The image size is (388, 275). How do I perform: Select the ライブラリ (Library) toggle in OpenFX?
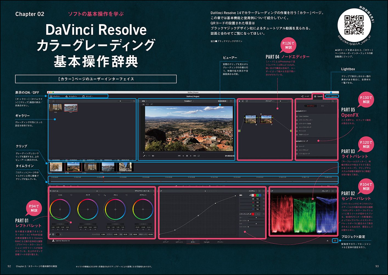point(311,106)
